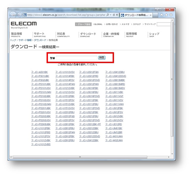The height and width of the screenshot is (175, 190).
Task: Open a new blank tab next to the current tab
Action: click(x=155, y=15)
